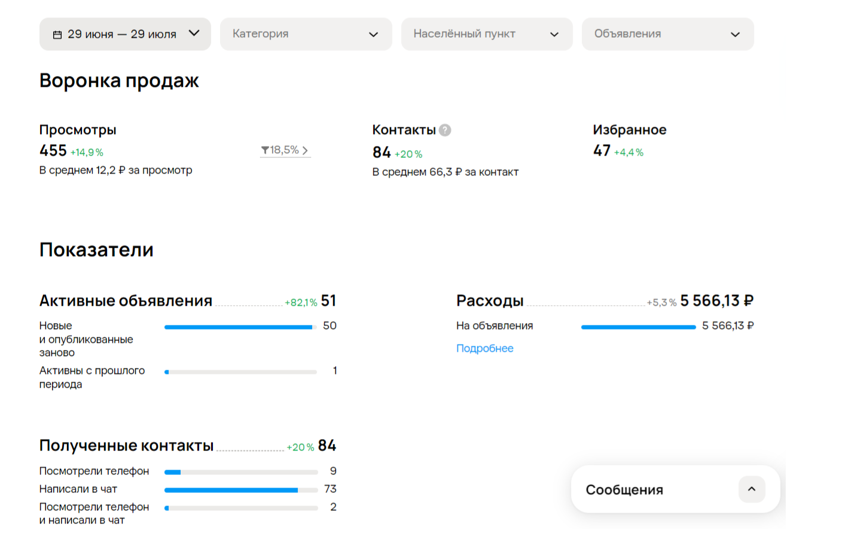Click the +82,1% change next to Активные объявления
The width and height of the screenshot is (848, 542).
pyautogui.click(x=301, y=303)
